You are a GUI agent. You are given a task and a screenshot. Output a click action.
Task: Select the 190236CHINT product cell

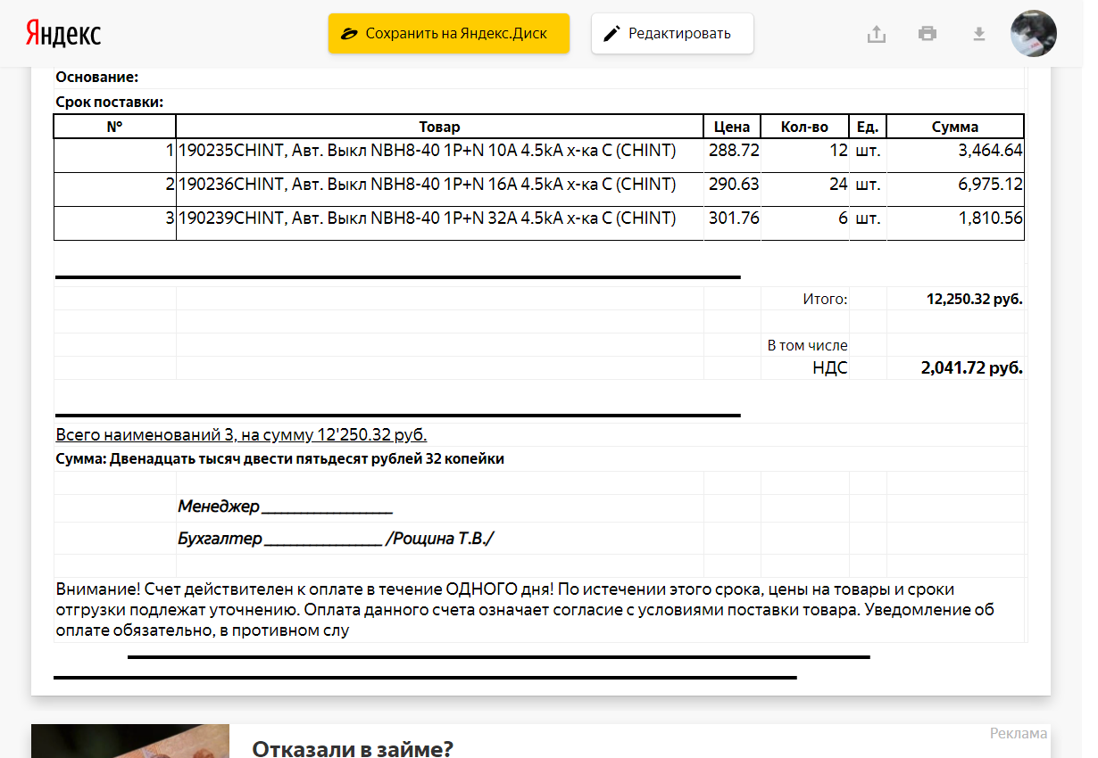coord(428,185)
